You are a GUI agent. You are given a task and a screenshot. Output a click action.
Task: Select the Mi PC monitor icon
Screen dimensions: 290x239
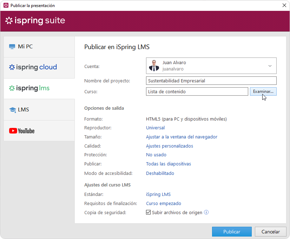click(x=12, y=47)
